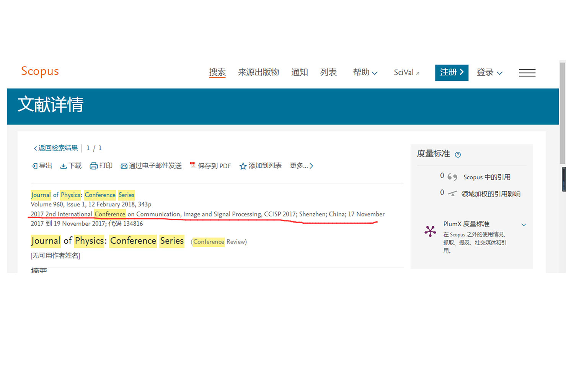
Task: Click the PlumX metrics logo icon
Action: [430, 231]
